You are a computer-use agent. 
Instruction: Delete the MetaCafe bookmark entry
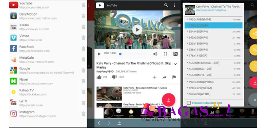coord(83,59)
